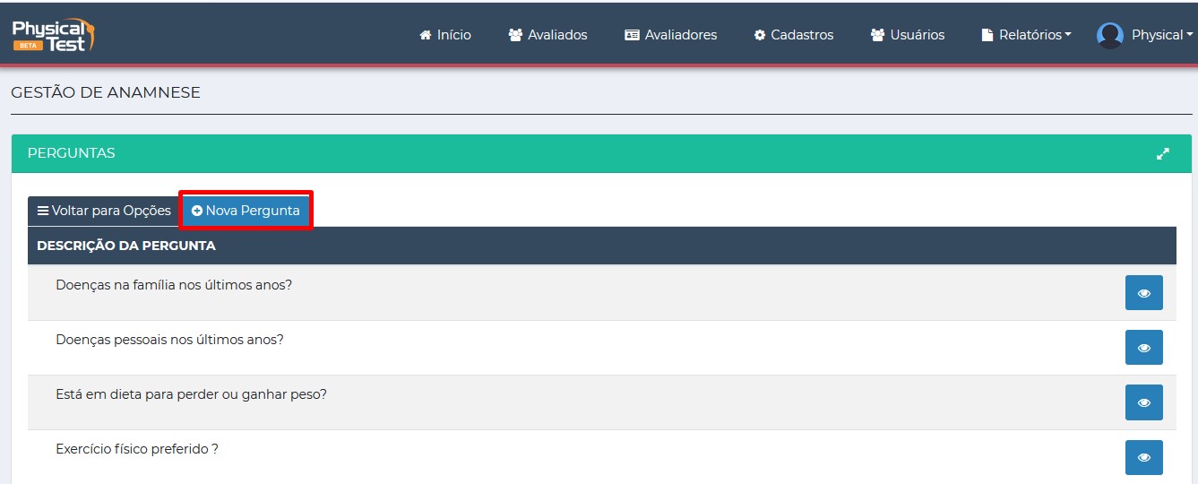Click the Physical Test logo

[x=53, y=34]
